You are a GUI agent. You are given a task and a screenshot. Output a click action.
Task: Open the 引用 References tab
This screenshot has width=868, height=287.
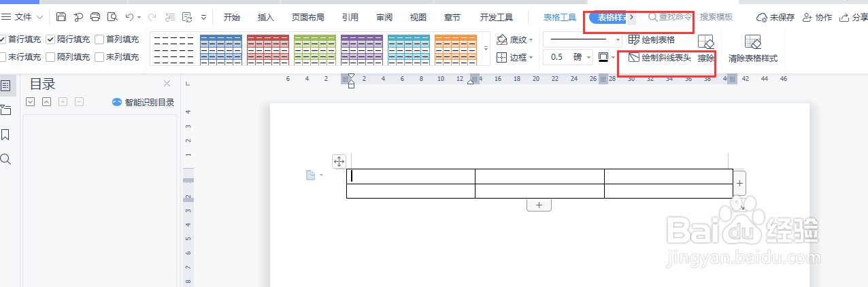[x=350, y=17]
